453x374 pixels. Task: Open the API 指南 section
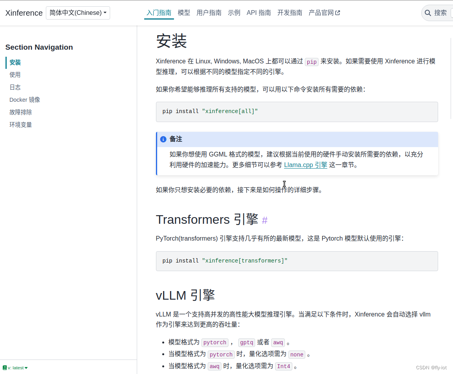259,13
